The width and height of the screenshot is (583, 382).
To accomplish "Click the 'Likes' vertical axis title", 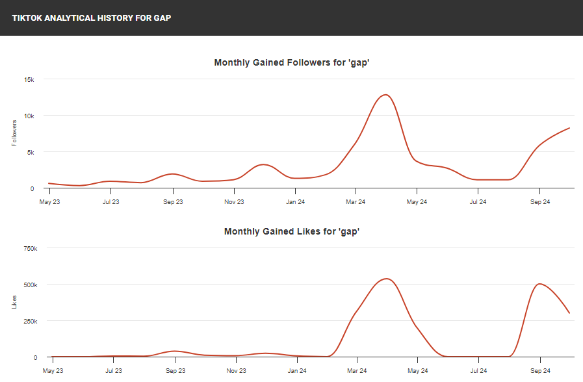I will point(14,302).
